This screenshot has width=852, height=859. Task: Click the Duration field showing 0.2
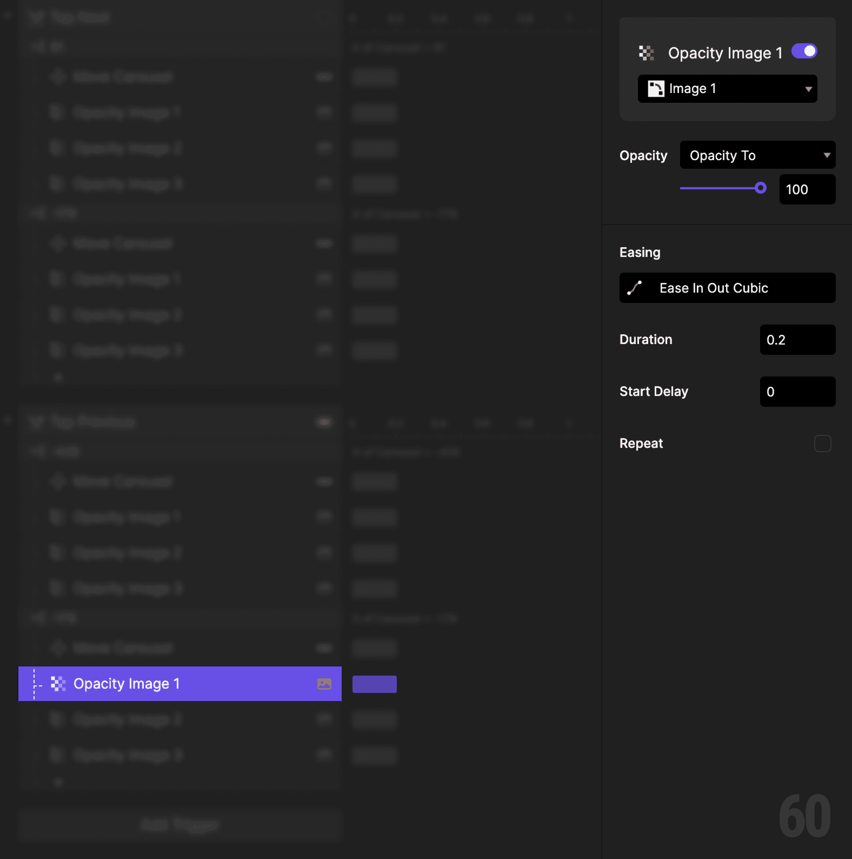click(798, 340)
